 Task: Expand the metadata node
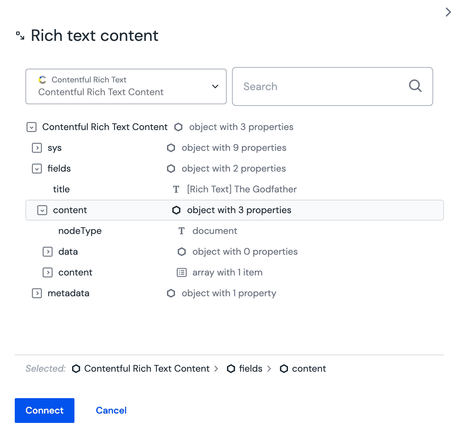[x=37, y=293]
